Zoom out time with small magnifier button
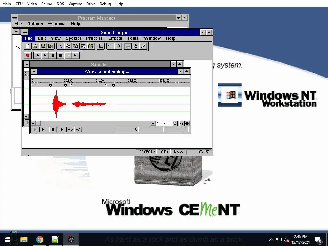This screenshot has width=328, height=246. (x=182, y=123)
